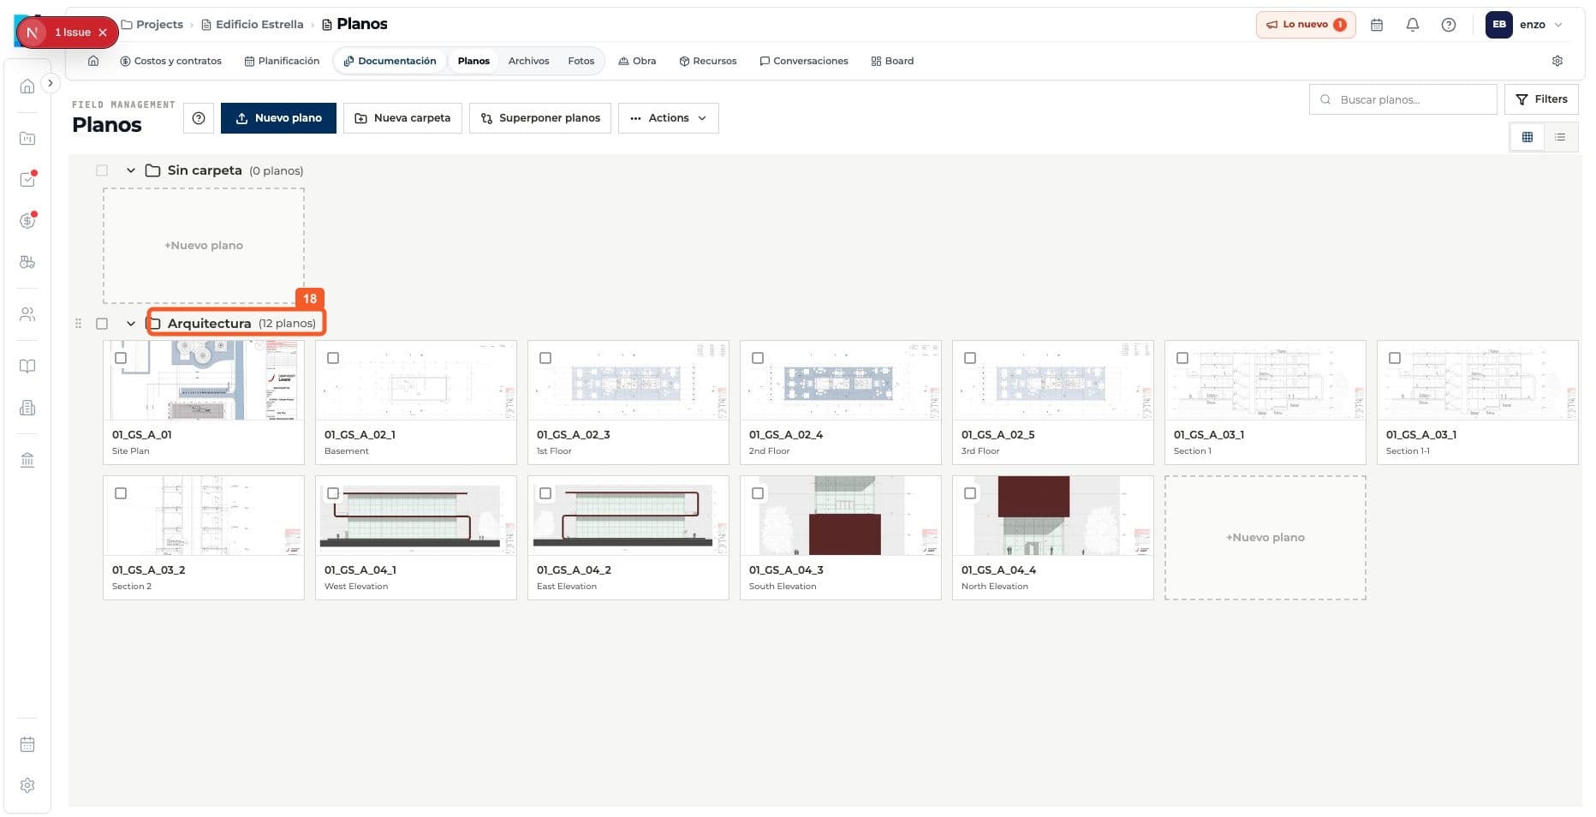Select the Sin carpeta folder checkbox
The width and height of the screenshot is (1596, 817).
point(102,170)
